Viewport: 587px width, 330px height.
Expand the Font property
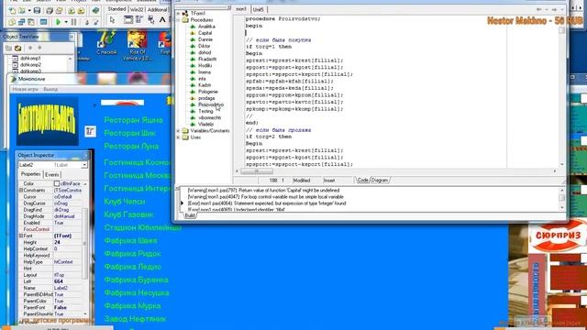tap(21, 236)
